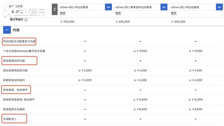
Task: Click the M运动型多功能真皮方向盘 row label
Action: 19,41
